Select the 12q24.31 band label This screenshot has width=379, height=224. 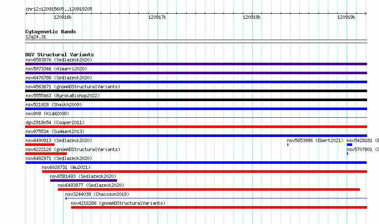click(36, 37)
